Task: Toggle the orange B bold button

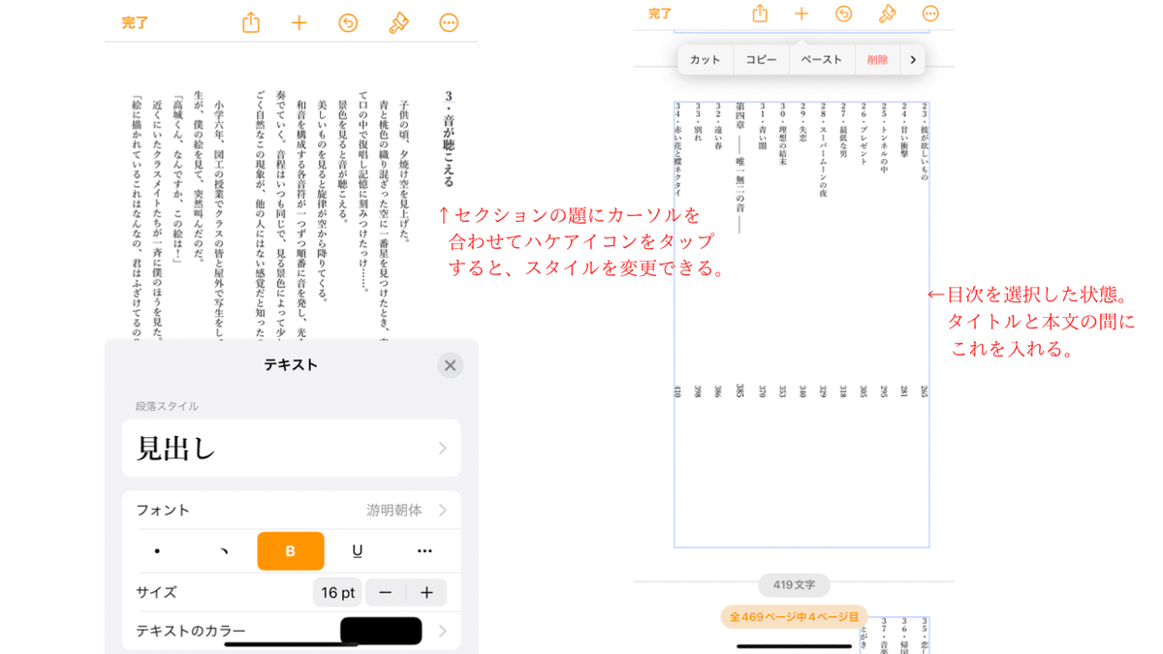Action: tap(291, 551)
